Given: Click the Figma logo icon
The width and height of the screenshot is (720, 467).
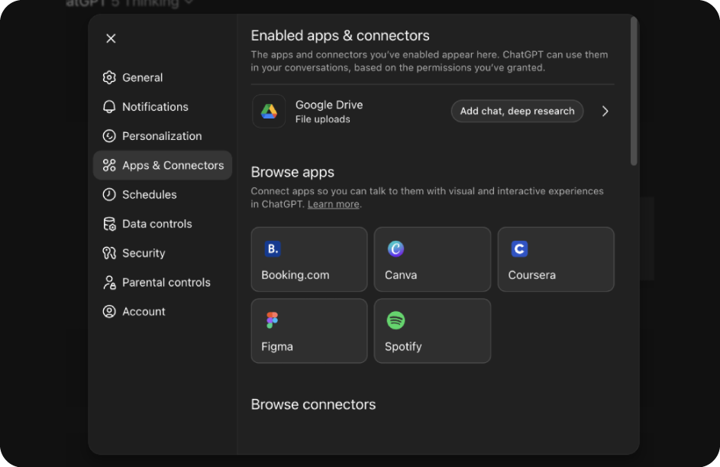Looking at the screenshot, I should click(x=273, y=320).
